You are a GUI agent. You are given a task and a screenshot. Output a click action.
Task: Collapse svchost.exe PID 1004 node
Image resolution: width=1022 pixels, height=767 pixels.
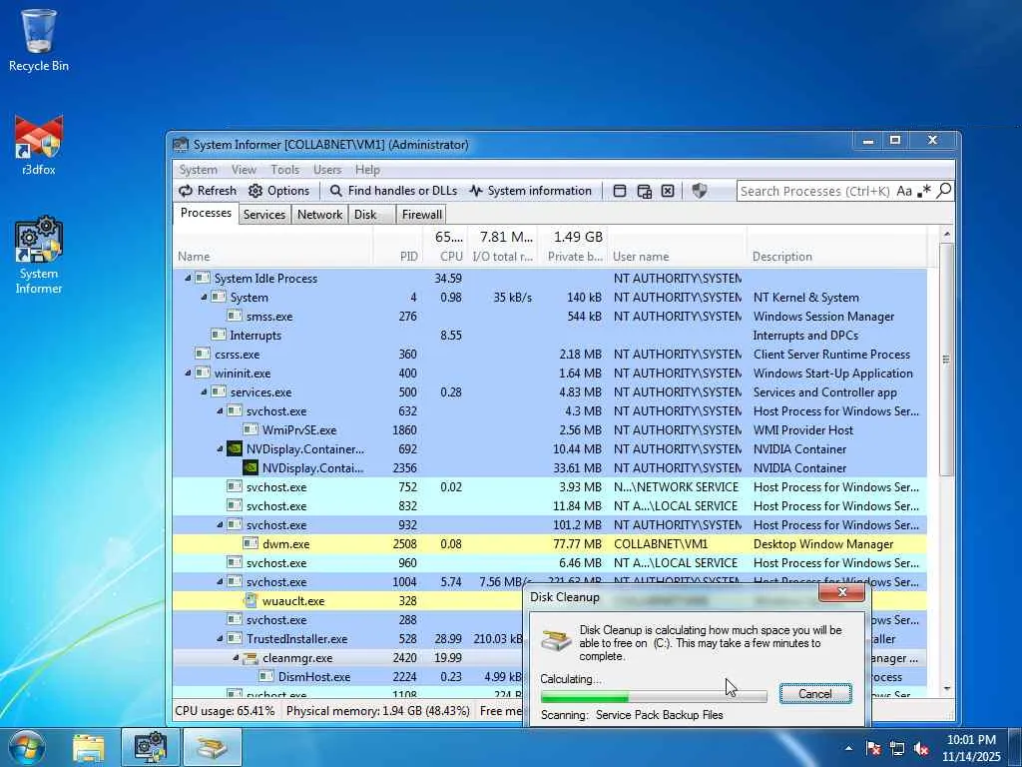(x=220, y=582)
